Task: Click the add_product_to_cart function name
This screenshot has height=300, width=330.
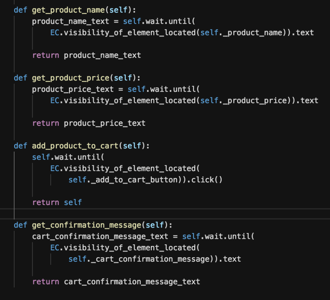Action: click(x=75, y=146)
